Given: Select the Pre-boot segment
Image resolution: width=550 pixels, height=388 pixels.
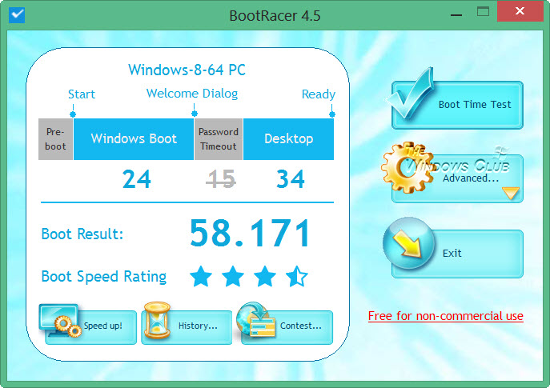Looking at the screenshot, I should pos(55,139).
